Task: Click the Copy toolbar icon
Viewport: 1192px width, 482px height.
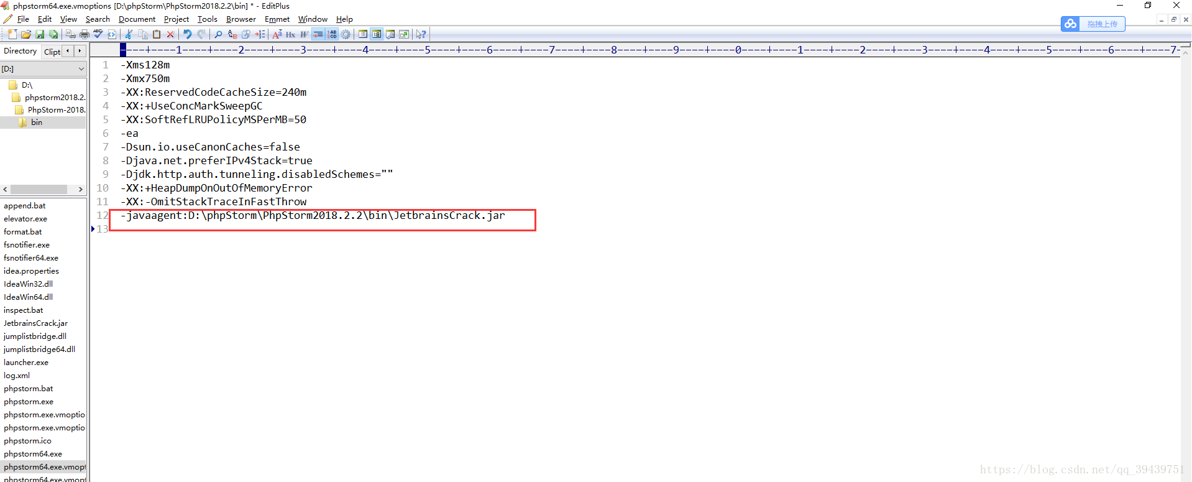Action: click(143, 34)
